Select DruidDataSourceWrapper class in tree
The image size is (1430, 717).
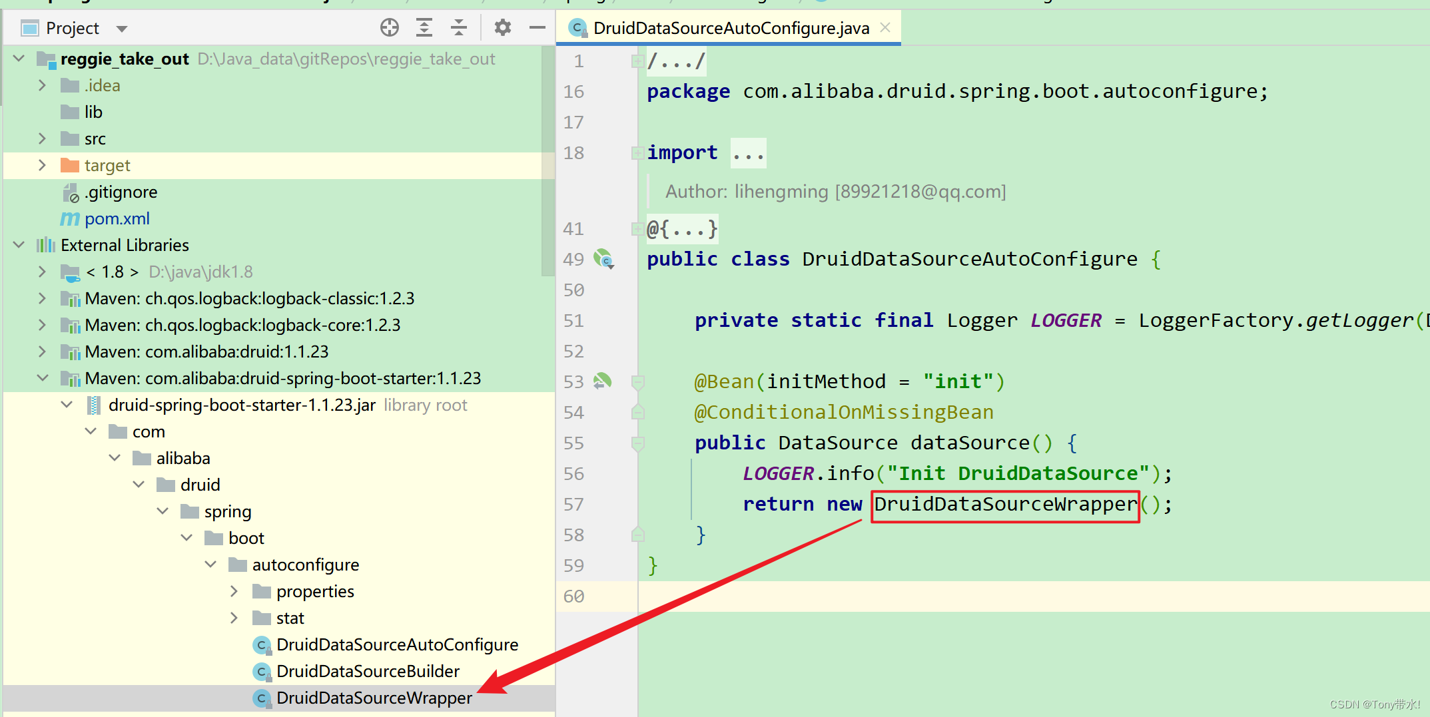pos(374,698)
